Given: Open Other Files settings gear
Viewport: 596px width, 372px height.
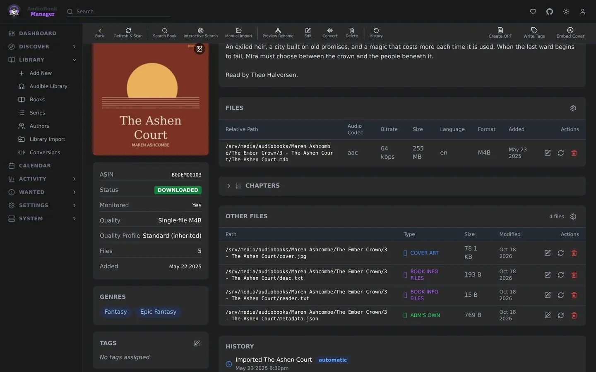Looking at the screenshot, I should [573, 217].
